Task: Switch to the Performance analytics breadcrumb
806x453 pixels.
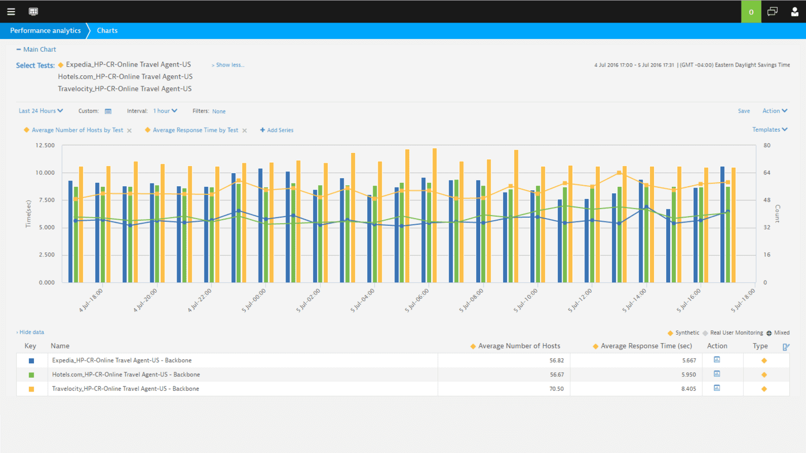Action: [x=45, y=30]
